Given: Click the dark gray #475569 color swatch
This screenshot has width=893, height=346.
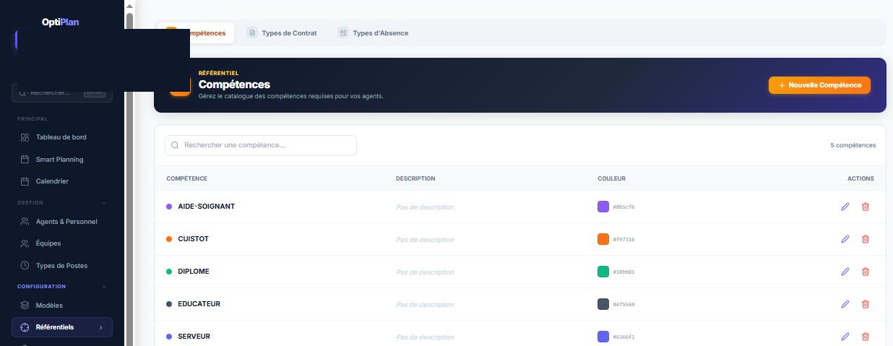Looking at the screenshot, I should tap(603, 304).
